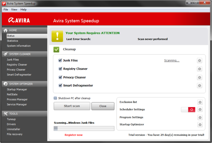The image size is (212, 143).
Task: Click the Register now link
Action: pyautogui.click(x=74, y=135)
